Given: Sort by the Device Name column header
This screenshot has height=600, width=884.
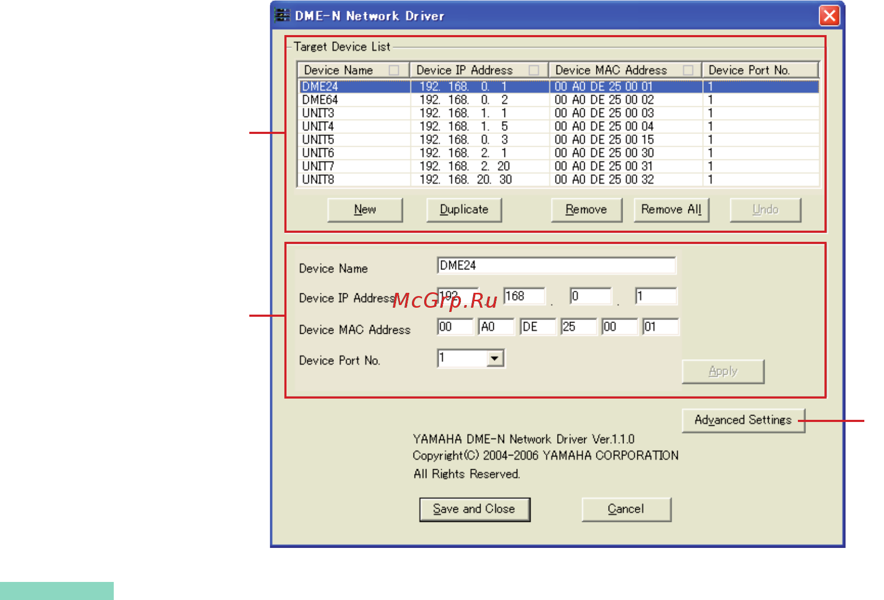Looking at the screenshot, I should coord(353,70).
